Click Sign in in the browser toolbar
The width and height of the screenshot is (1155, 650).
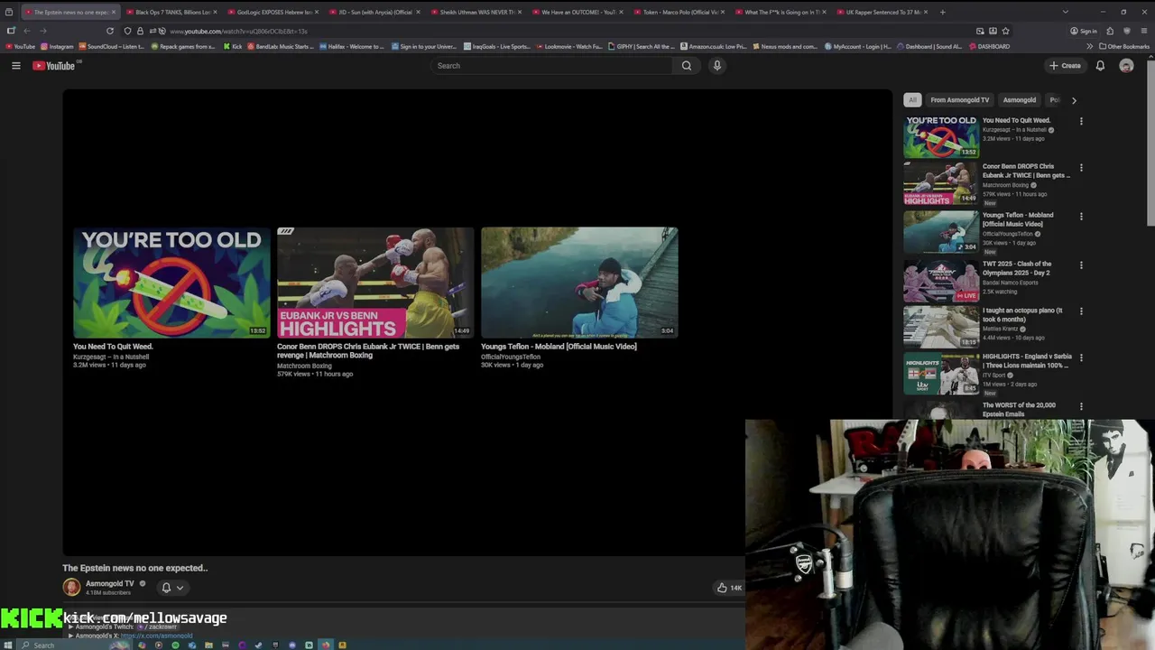pos(1084,31)
